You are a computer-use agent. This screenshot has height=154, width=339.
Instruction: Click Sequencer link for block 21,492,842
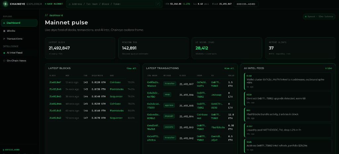pos(116,118)
